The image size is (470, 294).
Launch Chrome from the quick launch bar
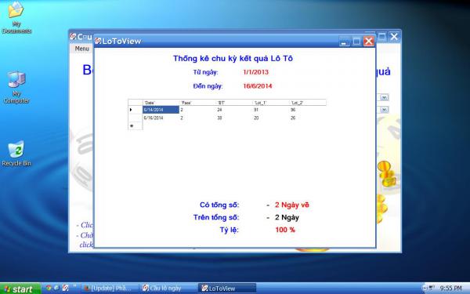[x=49, y=288]
